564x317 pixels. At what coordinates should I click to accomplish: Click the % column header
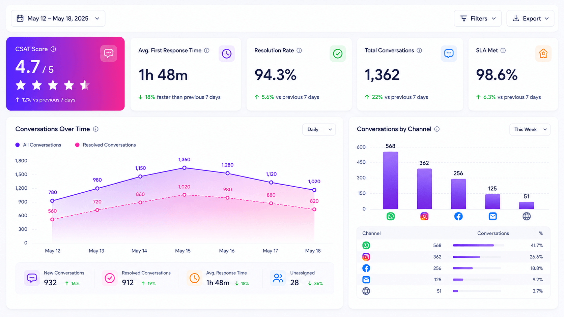point(541,233)
